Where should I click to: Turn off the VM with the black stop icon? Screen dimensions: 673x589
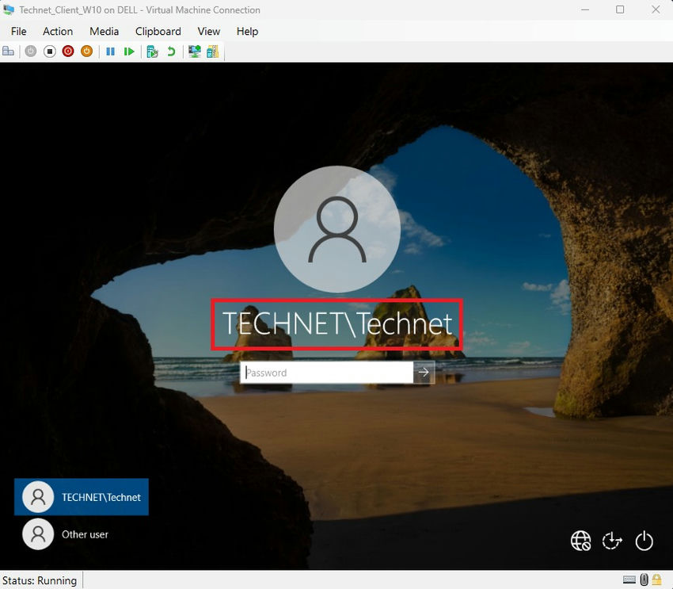tap(49, 52)
